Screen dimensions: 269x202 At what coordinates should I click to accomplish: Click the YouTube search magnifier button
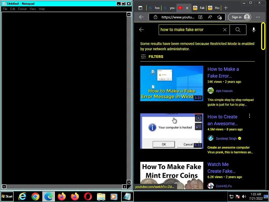coord(238,30)
